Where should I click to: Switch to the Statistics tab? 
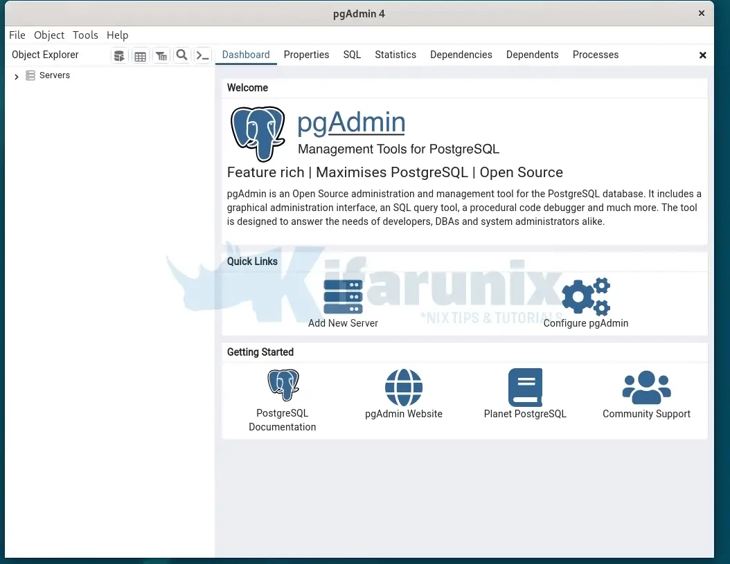[395, 55]
